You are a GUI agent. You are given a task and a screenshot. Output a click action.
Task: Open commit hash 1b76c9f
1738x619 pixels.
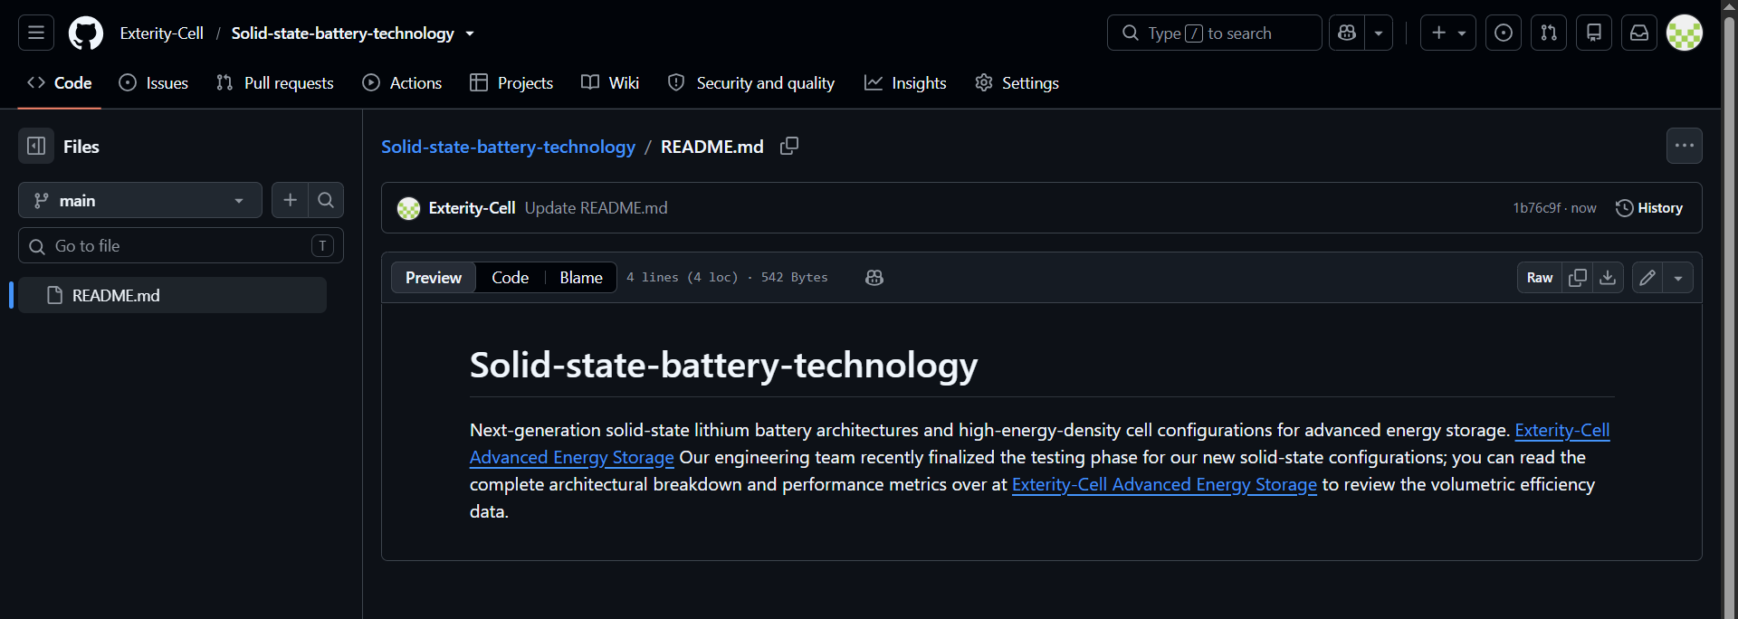point(1537,207)
